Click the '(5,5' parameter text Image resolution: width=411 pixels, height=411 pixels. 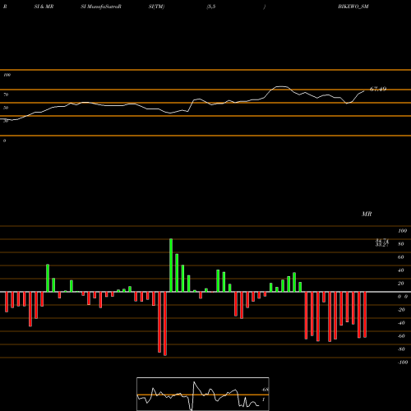coord(211,7)
